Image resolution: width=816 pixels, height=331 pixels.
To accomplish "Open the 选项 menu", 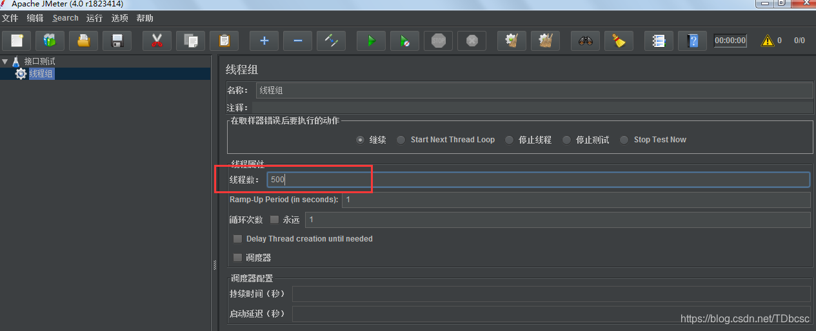I will (119, 18).
